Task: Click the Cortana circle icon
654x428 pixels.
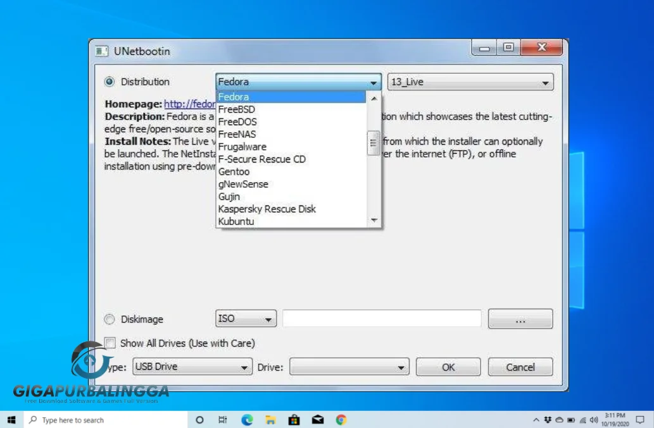Action: pos(199,420)
